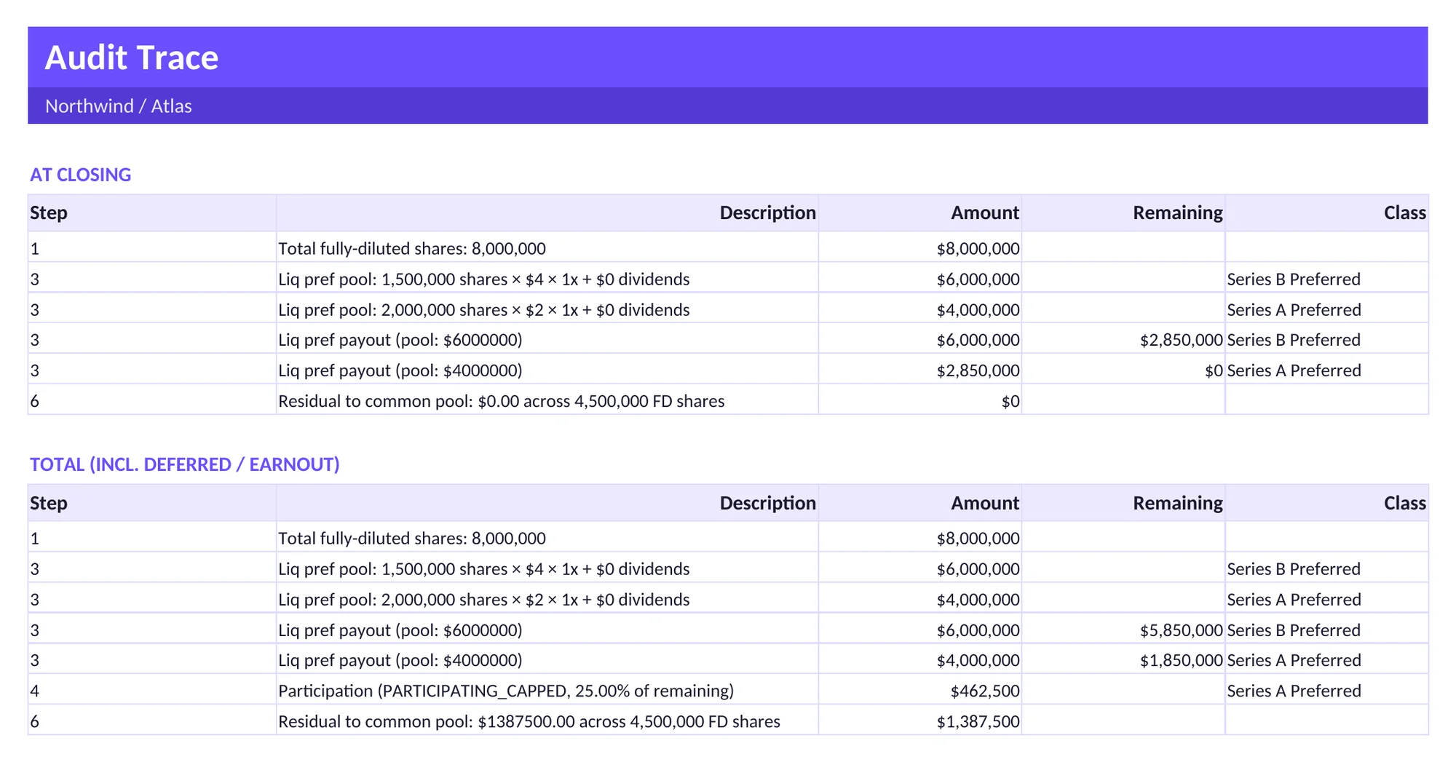Click the $0 amount in the residual row at closing
This screenshot has height=762, width=1456.
(1010, 401)
